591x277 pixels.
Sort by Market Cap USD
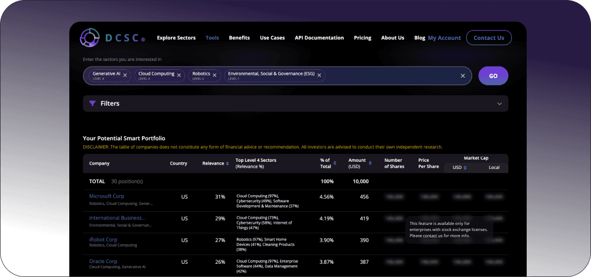coord(465,168)
